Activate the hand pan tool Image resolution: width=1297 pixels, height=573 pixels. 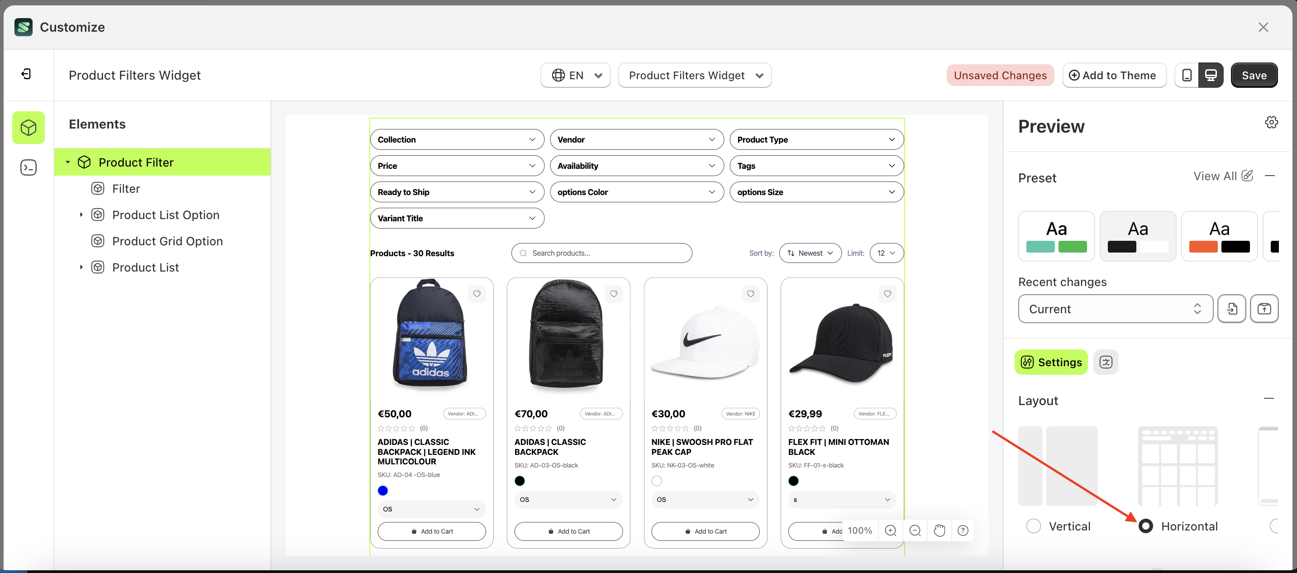939,530
